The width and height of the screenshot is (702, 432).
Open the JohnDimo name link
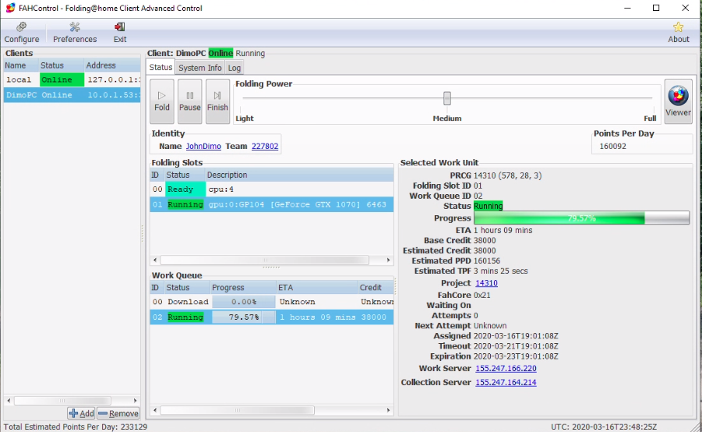pos(203,146)
